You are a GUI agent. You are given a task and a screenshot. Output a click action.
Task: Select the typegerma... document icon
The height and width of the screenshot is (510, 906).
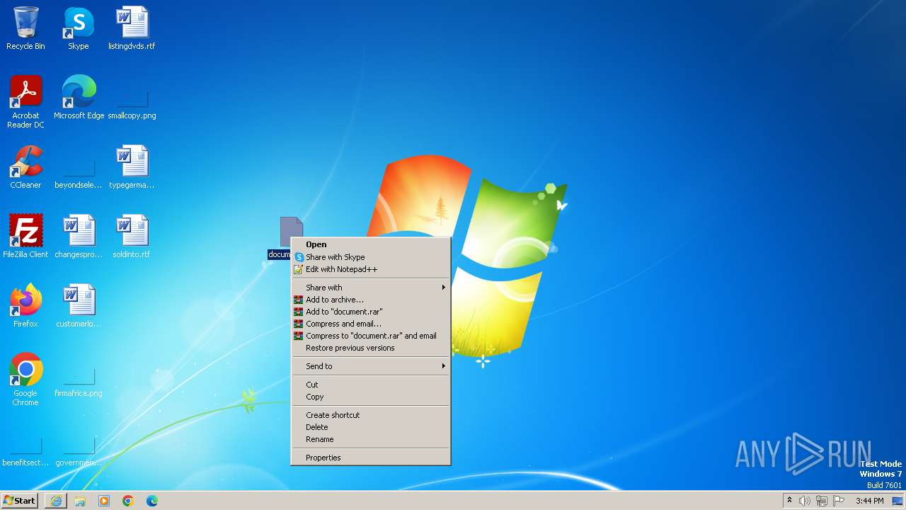132,167
